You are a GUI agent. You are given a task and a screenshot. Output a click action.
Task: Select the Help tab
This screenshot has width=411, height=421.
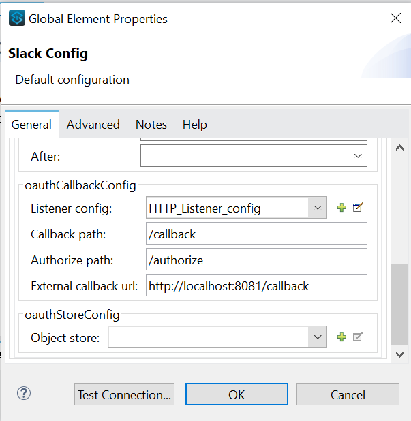pos(195,125)
